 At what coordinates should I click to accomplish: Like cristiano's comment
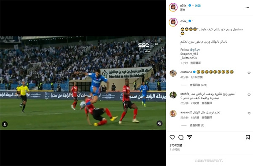249,73
